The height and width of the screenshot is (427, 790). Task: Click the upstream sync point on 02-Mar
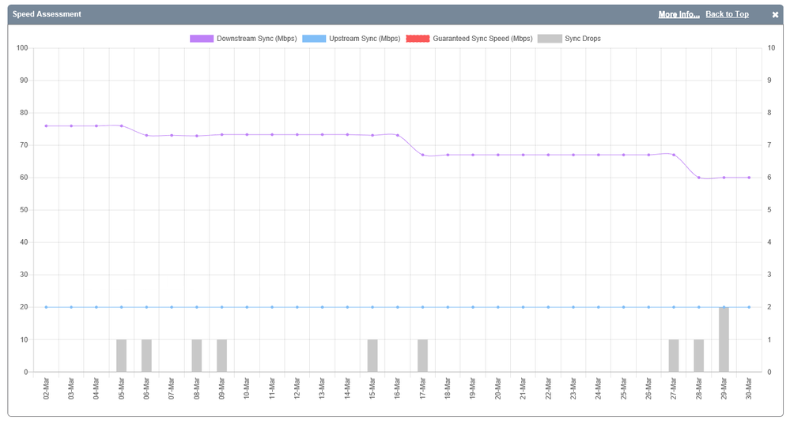(x=46, y=307)
